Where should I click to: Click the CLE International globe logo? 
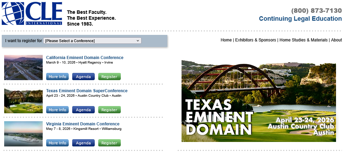(x=32, y=13)
